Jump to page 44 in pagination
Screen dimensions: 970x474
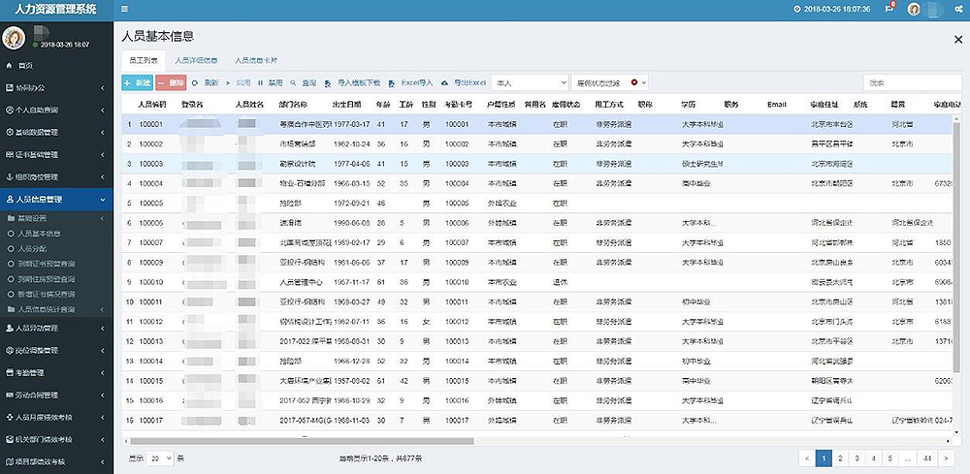(x=926, y=458)
